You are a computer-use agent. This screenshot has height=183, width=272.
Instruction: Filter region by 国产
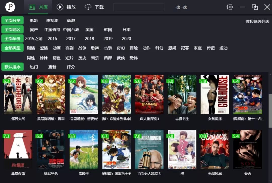point(34,30)
